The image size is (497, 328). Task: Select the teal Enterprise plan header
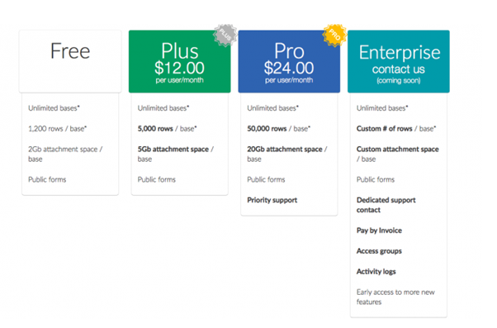tap(399, 61)
